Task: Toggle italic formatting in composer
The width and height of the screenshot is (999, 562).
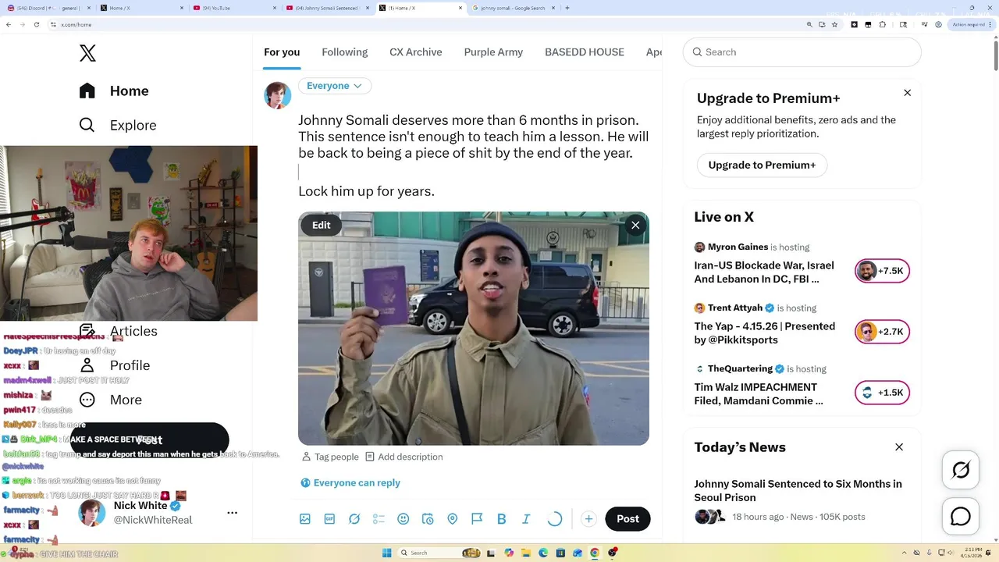Action: click(526, 519)
